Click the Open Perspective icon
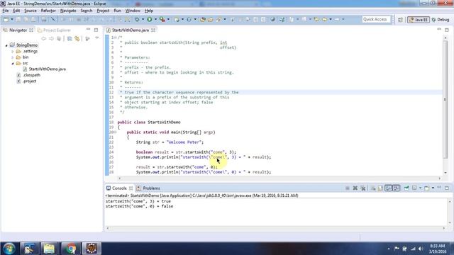Viewport: 454px width, 255px height. point(400,20)
